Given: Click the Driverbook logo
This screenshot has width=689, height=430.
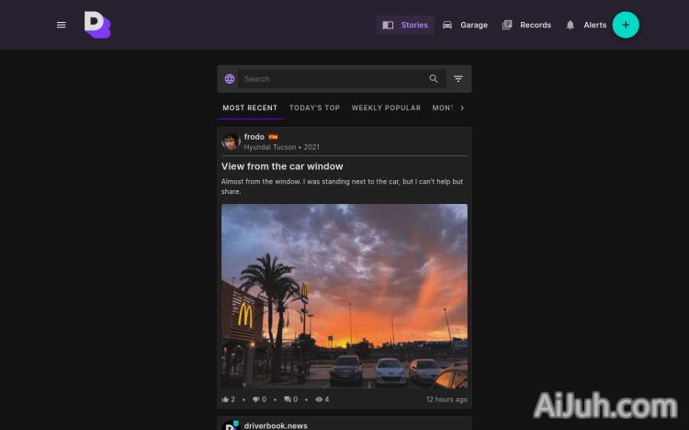Looking at the screenshot, I should pyautogui.click(x=96, y=25).
